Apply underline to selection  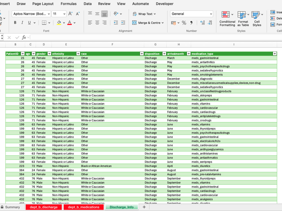[x=29, y=23]
